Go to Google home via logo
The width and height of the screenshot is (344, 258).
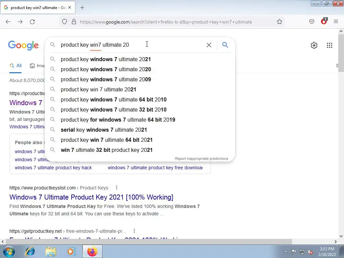pos(24,45)
